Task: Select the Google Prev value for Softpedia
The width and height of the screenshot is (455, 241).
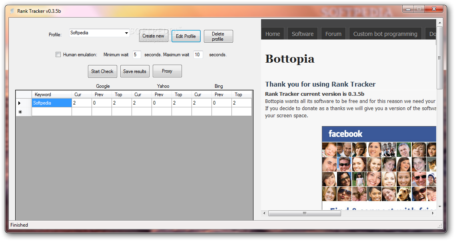Action: tap(102, 103)
